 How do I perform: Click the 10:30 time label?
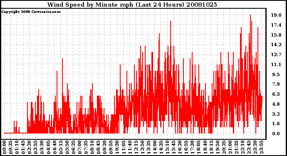click(117, 147)
